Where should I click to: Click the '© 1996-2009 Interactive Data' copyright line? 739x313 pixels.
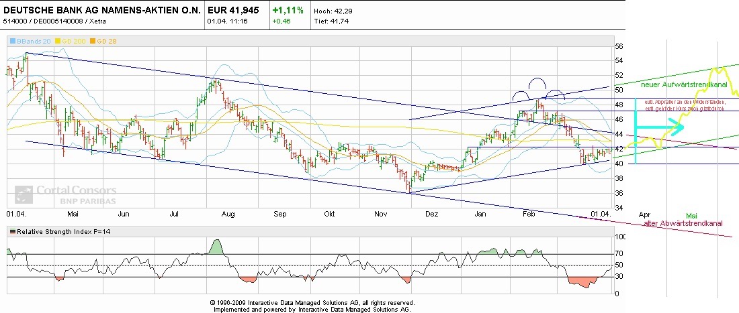pyautogui.click(x=312, y=303)
